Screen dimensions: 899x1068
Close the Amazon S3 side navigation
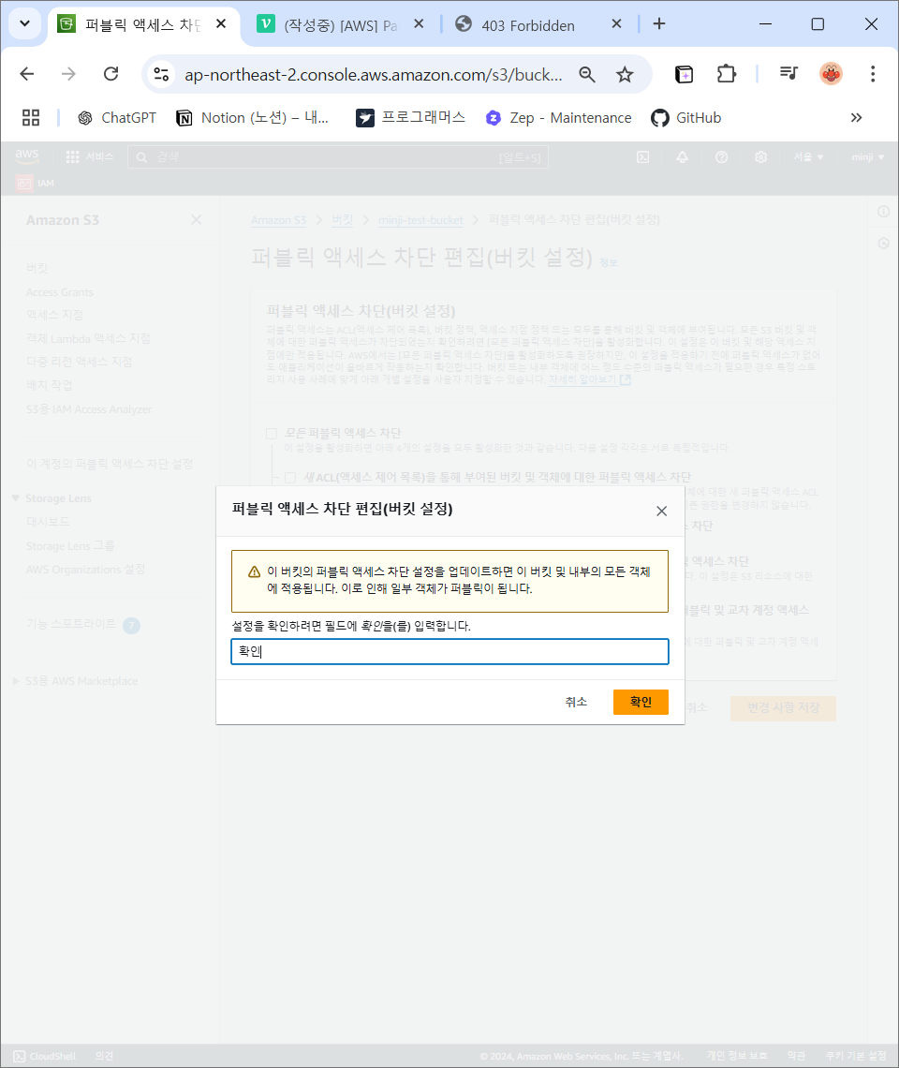[196, 219]
